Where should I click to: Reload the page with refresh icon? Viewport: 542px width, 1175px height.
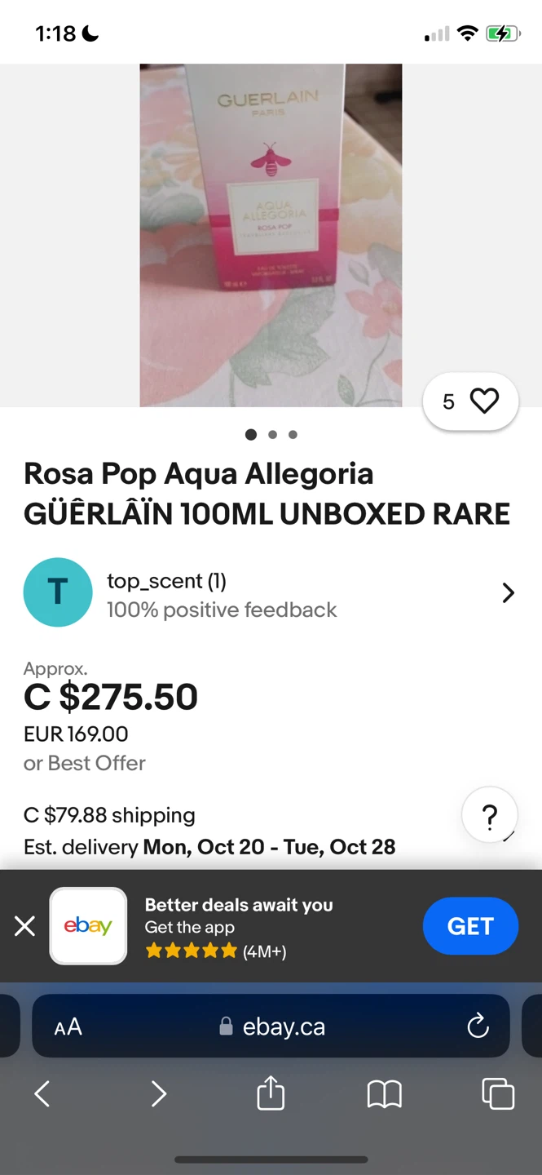click(x=478, y=1026)
